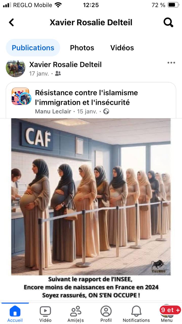Screen dimensions: 182x324
Task: Open Menu with 9 et + badge
Action: (x=167, y=314)
